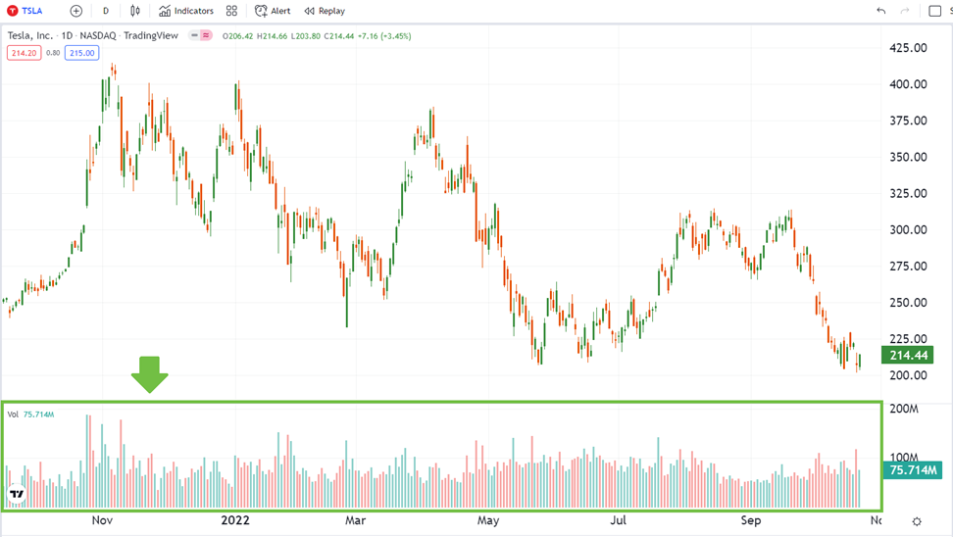Click the 350.00 price axis label
Image resolution: width=953 pixels, height=537 pixels.
908,157
